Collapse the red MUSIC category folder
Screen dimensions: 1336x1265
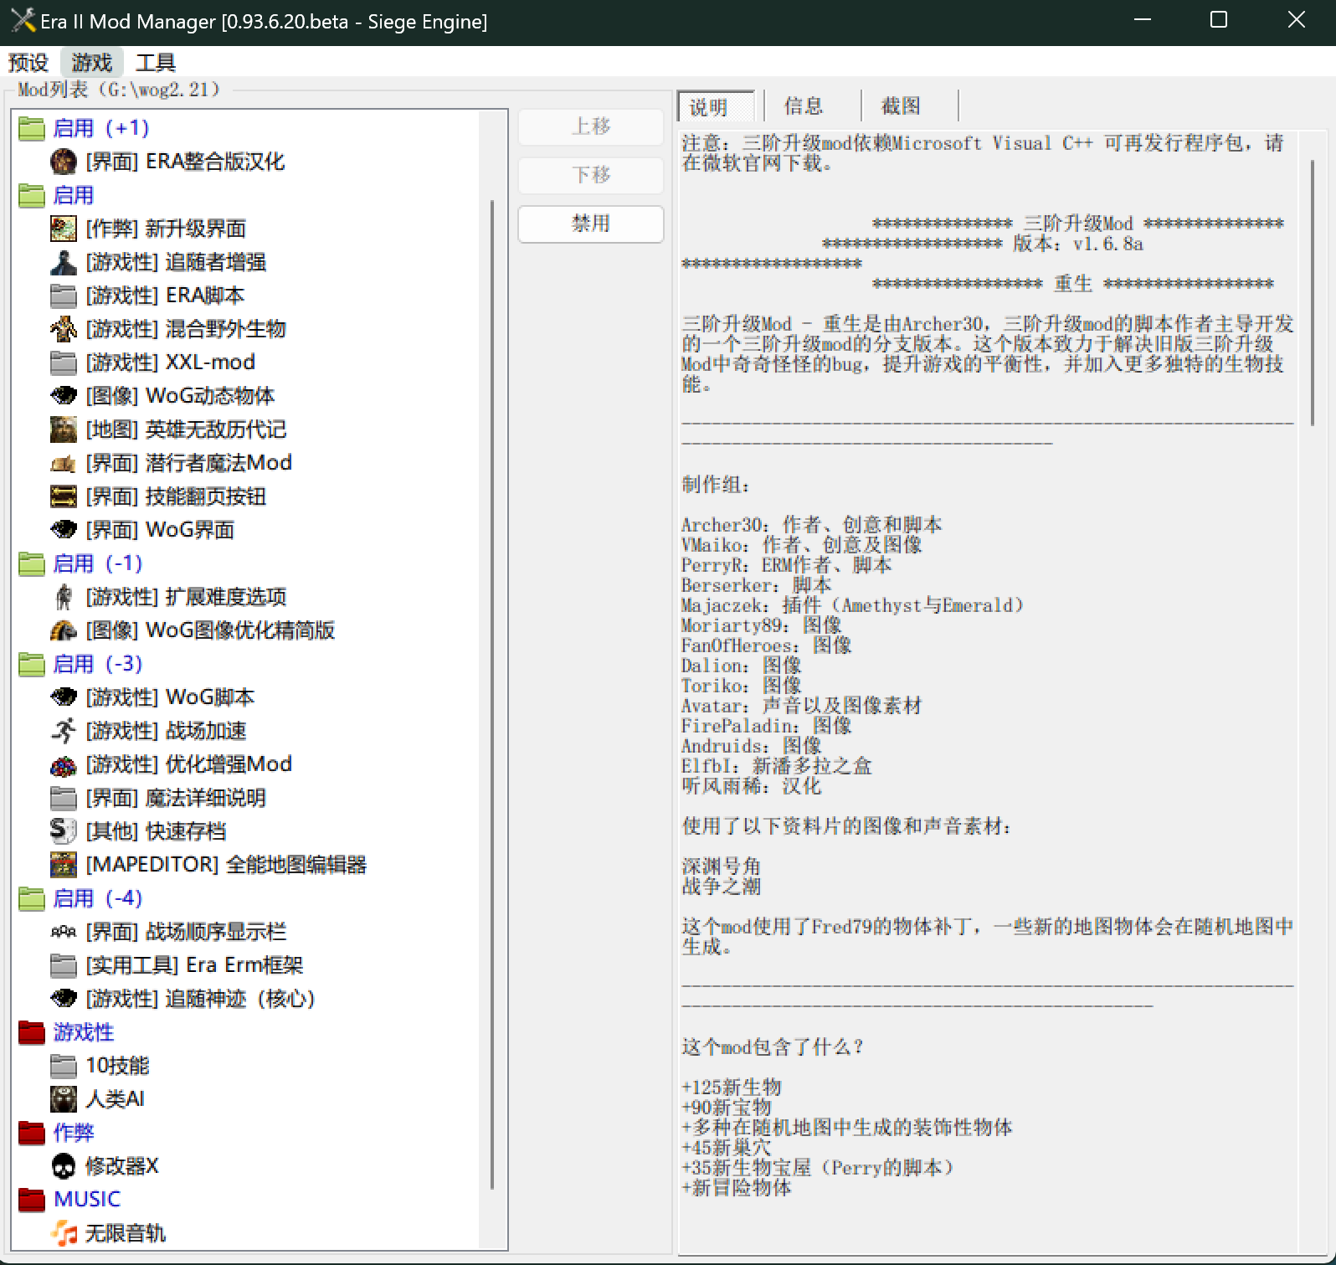[32, 1200]
